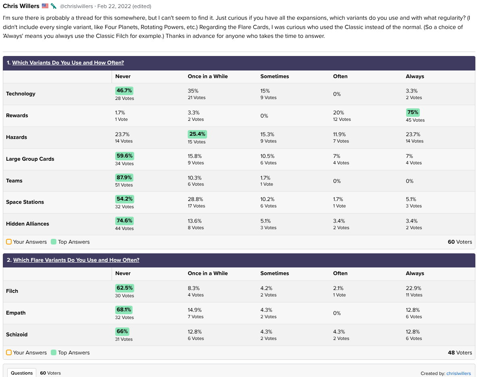Click the 87.9% Never badge for Teams

(x=124, y=178)
